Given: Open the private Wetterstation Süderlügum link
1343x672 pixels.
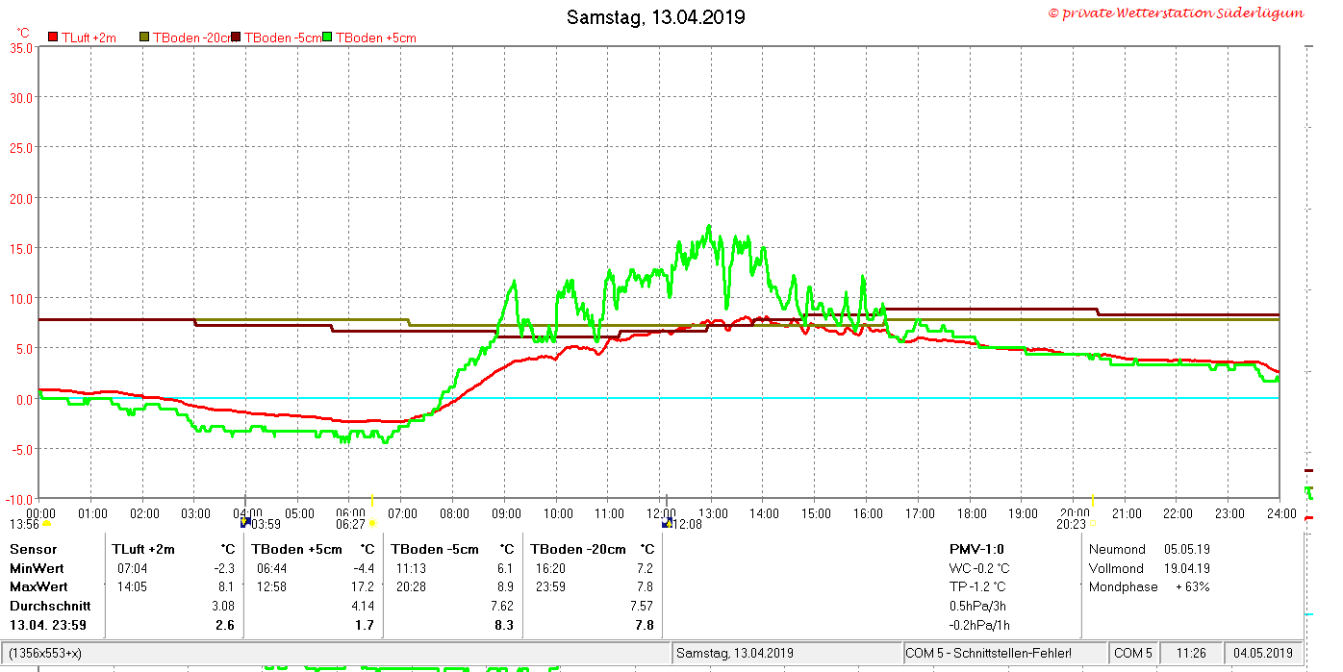Looking at the screenshot, I should [x=1176, y=12].
